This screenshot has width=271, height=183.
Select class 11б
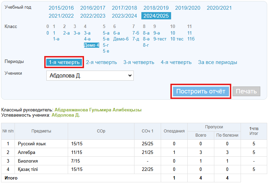(191, 39)
